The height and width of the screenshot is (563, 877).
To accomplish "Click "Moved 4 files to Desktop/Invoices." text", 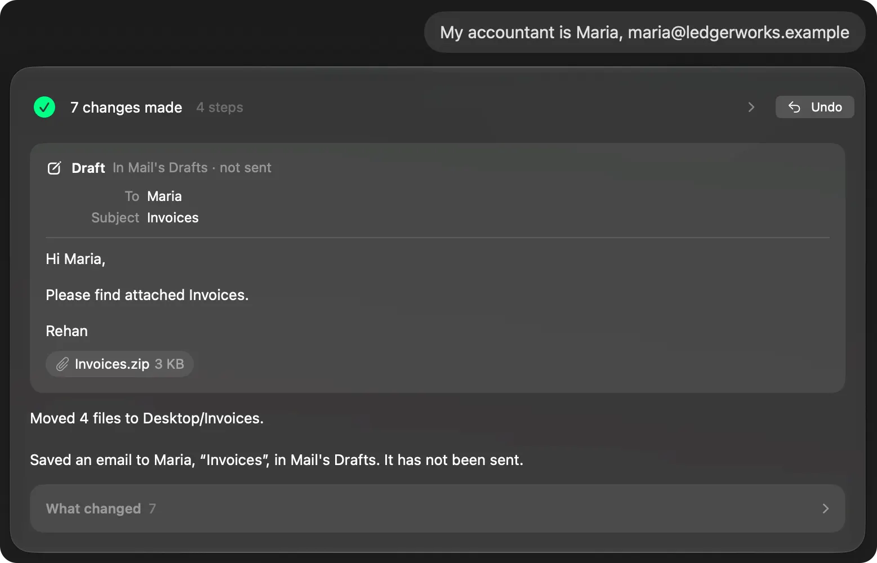I will tap(147, 418).
